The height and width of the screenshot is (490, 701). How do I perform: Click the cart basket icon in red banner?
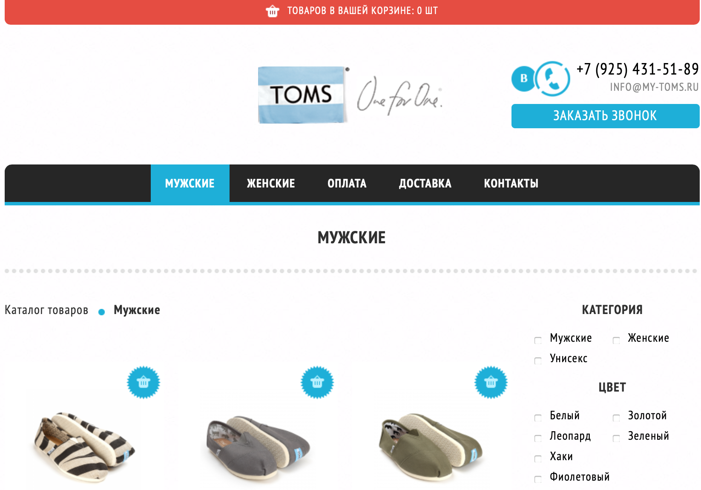coord(272,11)
